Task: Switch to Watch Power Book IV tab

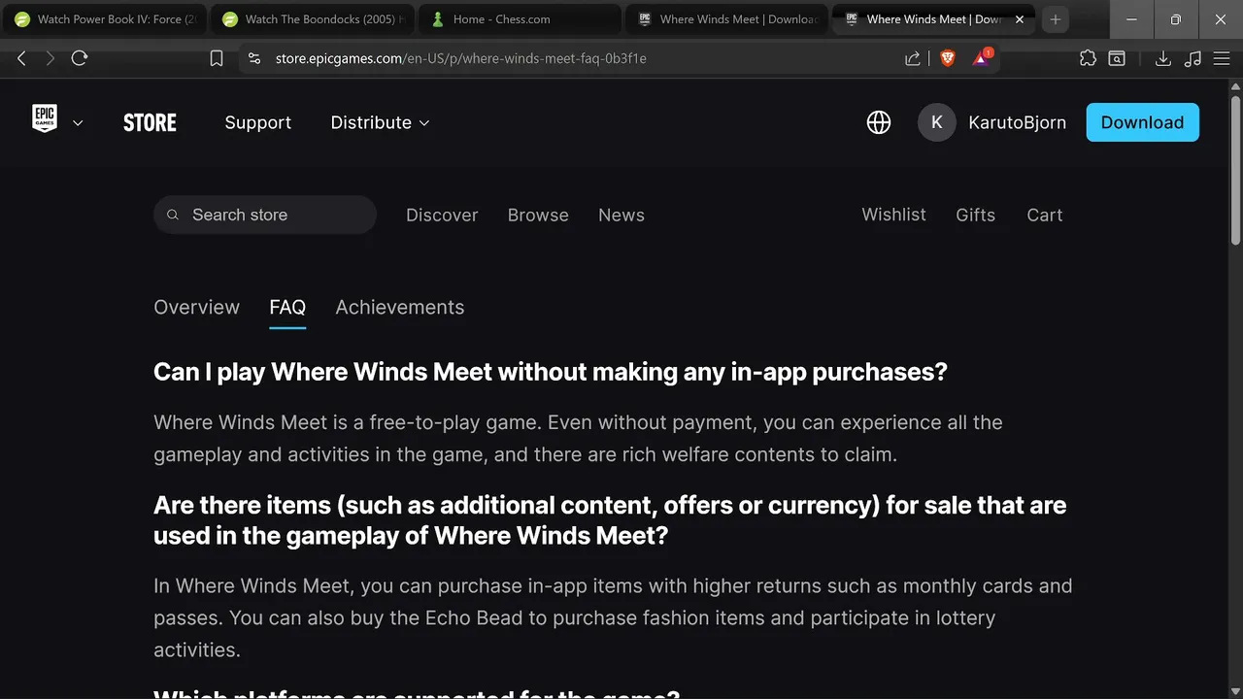Action: 103,19
